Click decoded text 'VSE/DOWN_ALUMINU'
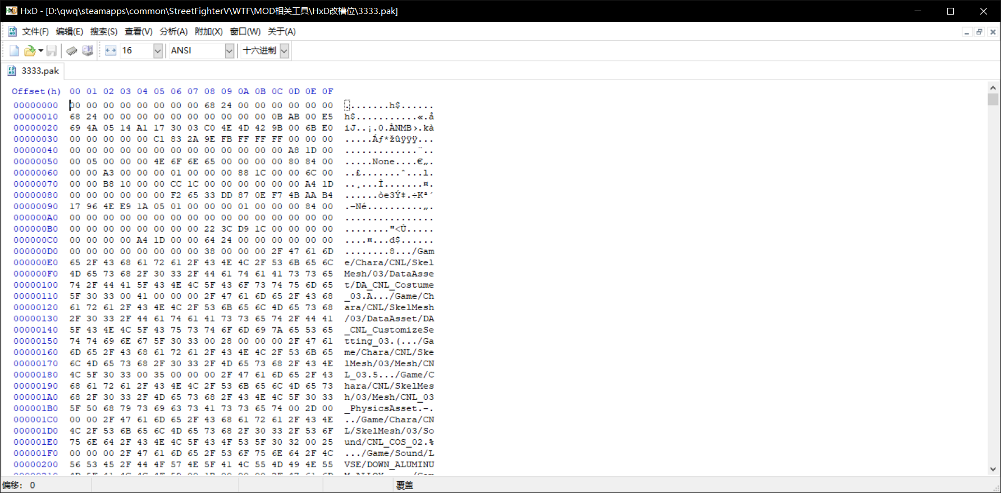Image resolution: width=1001 pixels, height=493 pixels. pyautogui.click(x=389, y=464)
